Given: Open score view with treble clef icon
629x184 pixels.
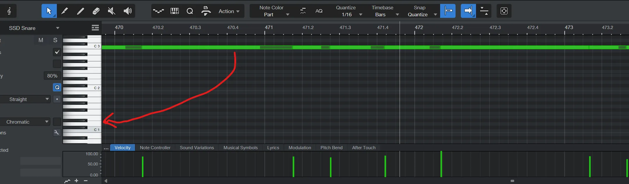Looking at the screenshot, I should (x=9, y=11).
